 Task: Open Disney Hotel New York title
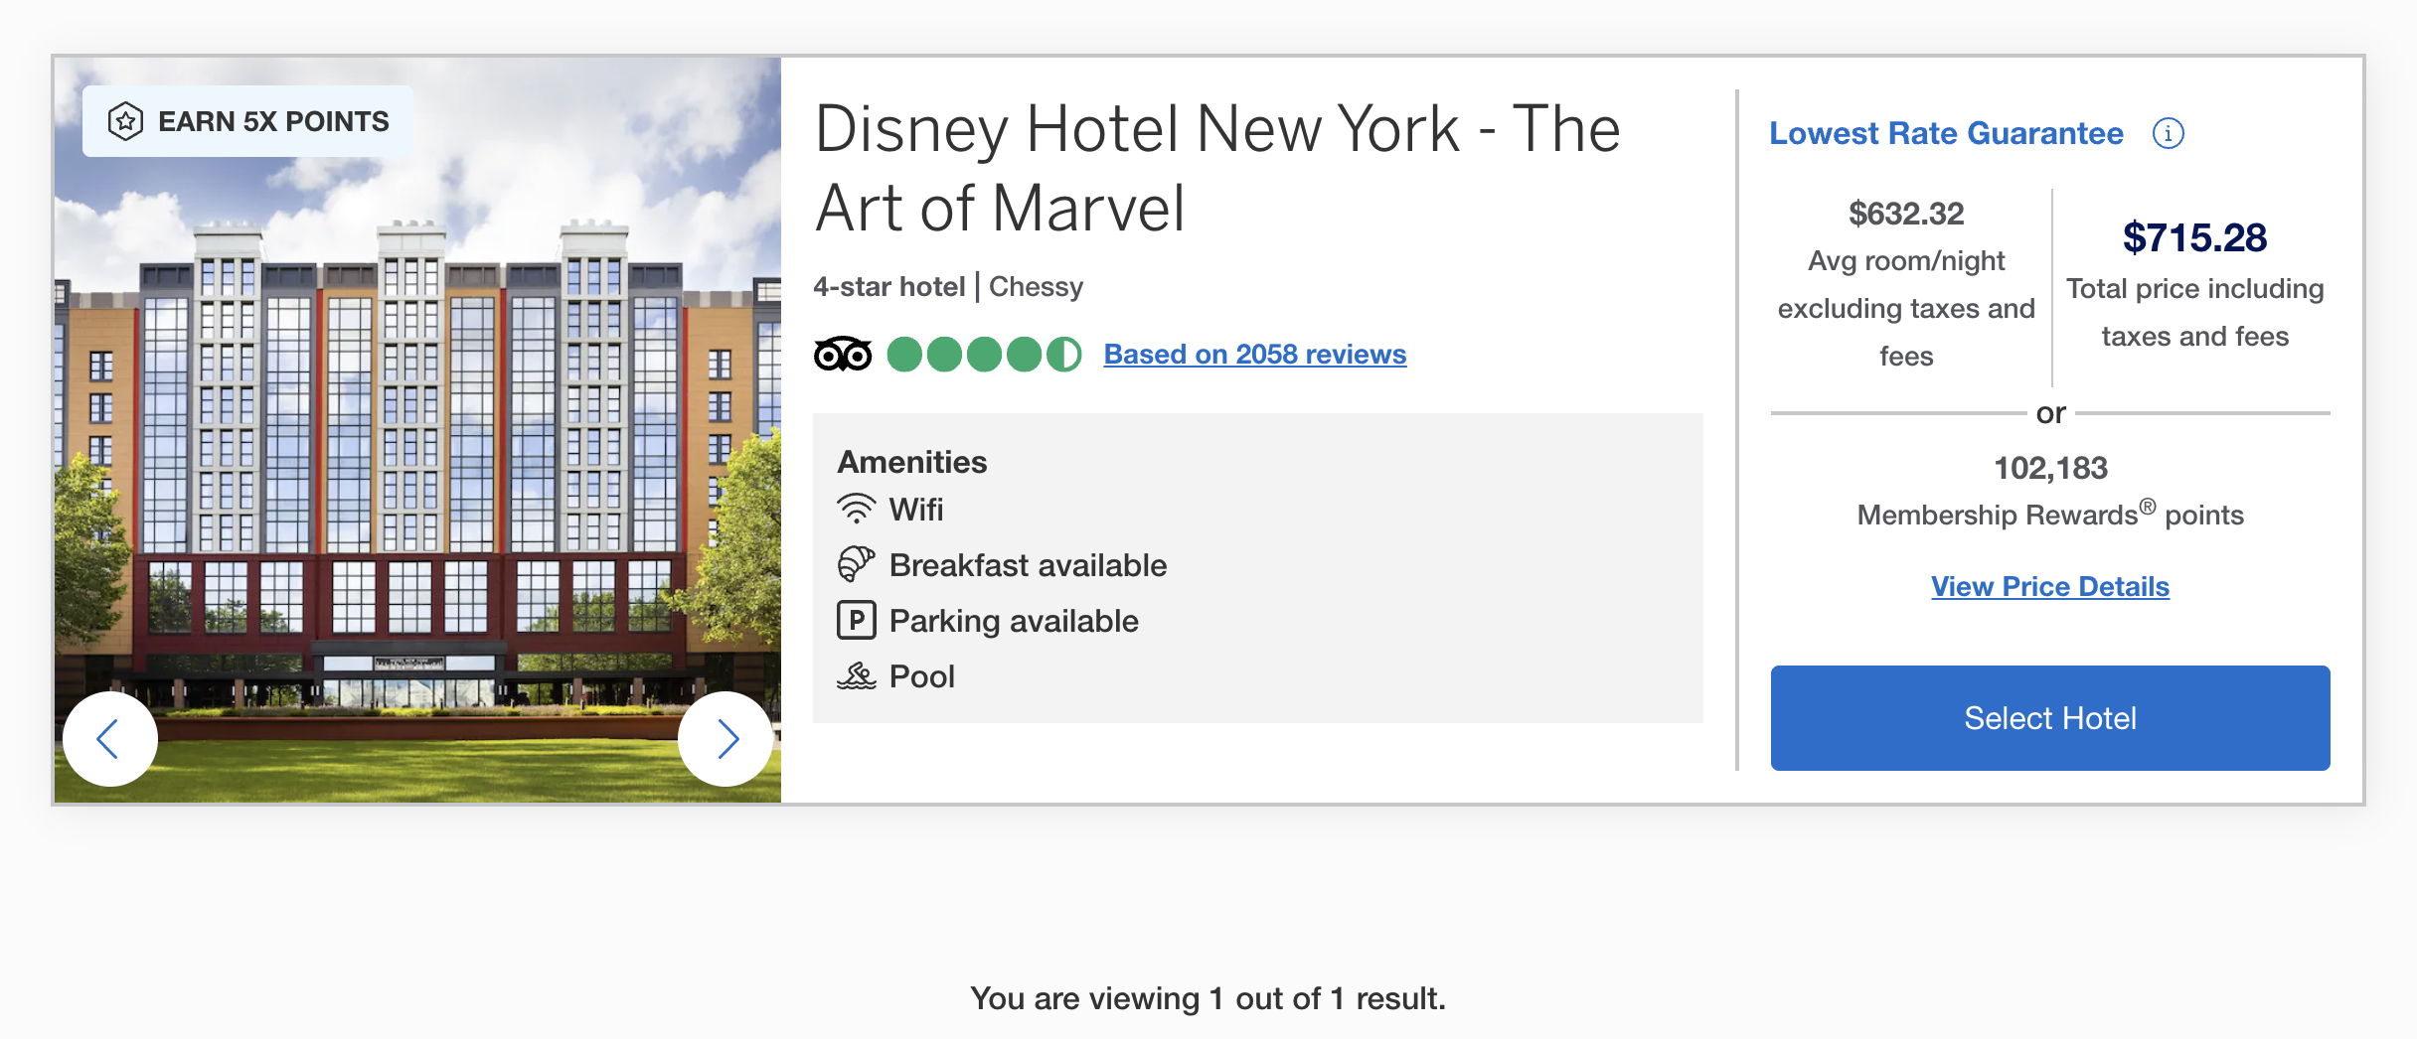click(x=1216, y=168)
